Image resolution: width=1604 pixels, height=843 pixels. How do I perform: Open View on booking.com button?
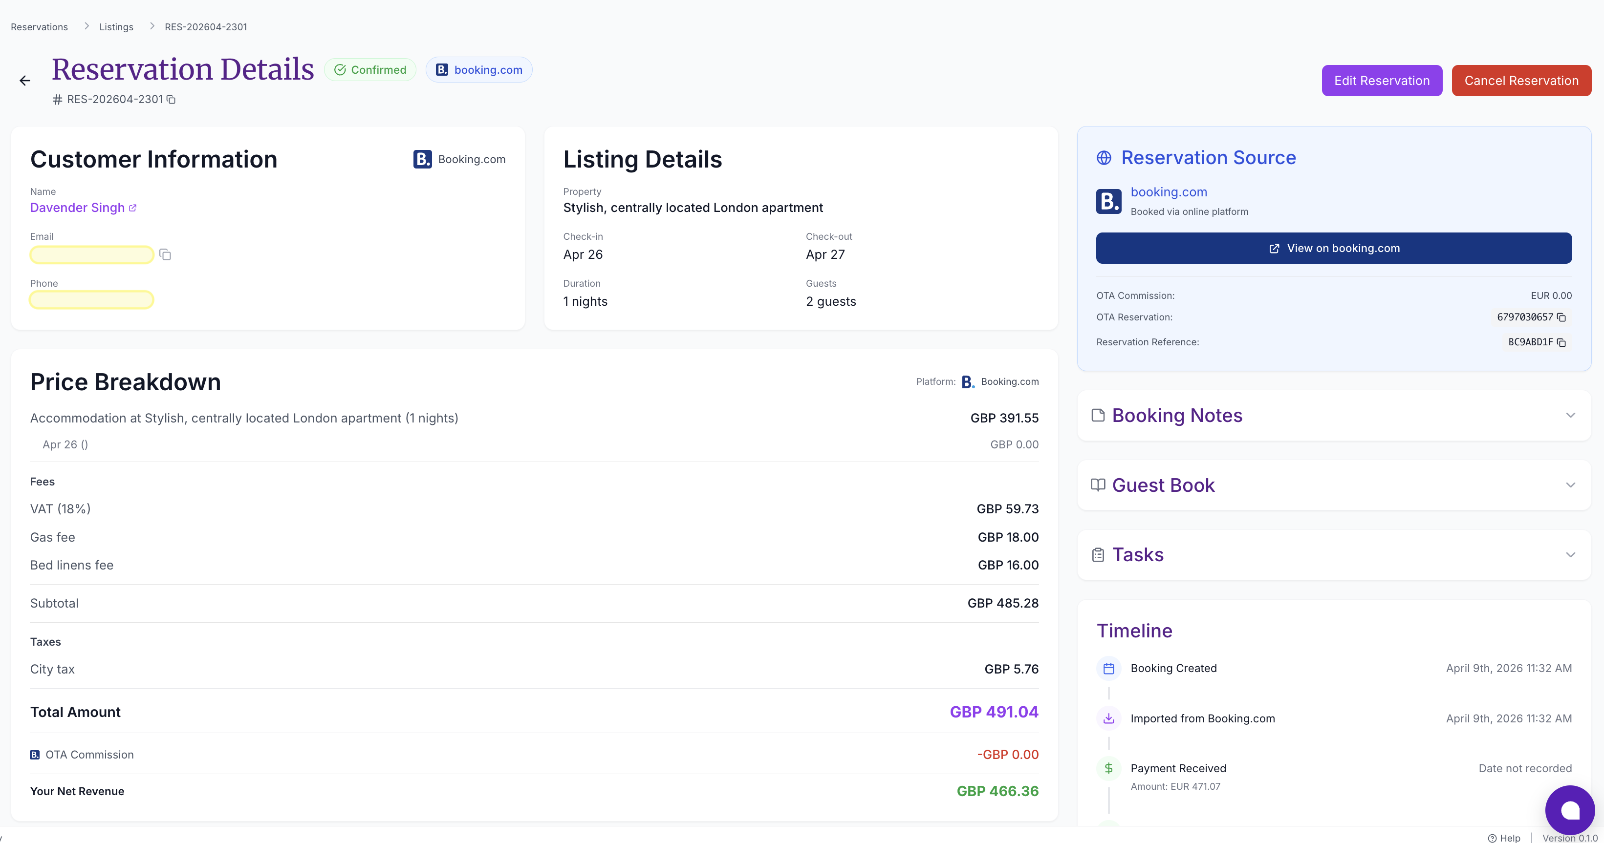[1334, 248]
